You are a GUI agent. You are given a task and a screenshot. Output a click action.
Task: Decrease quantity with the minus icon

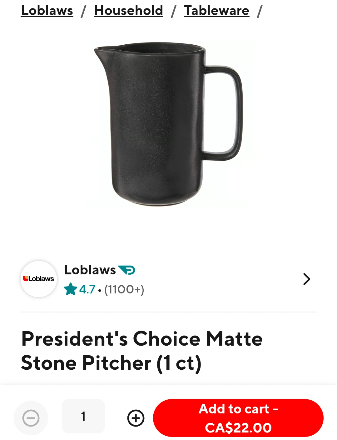point(31,418)
